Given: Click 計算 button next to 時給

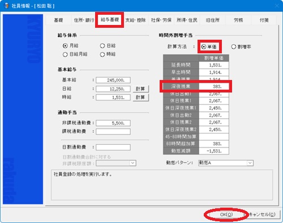Looking at the screenshot, I should (x=140, y=98).
